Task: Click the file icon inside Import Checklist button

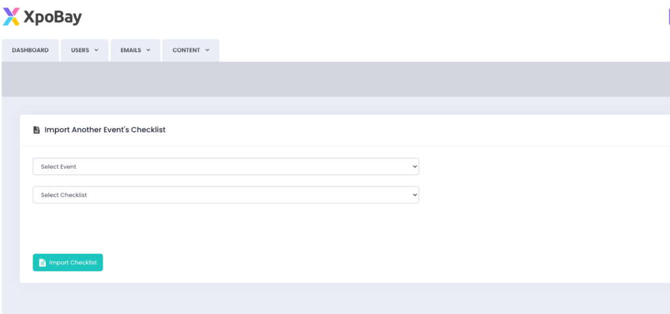Action: pyautogui.click(x=43, y=263)
